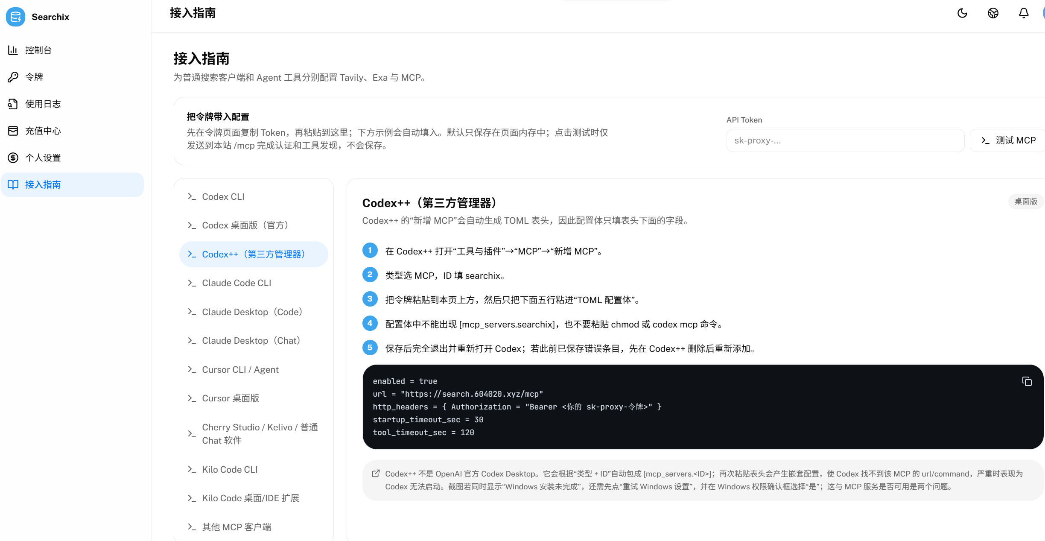Click the http_headers line in code
The height and width of the screenshot is (541, 1045).
point(517,407)
